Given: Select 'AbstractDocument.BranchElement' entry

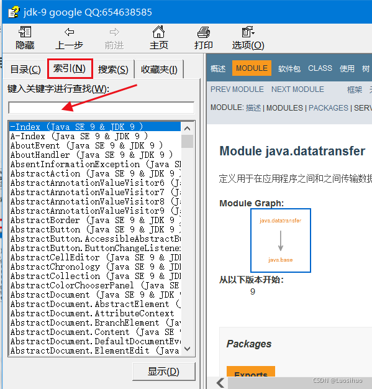Looking at the screenshot, I should (95, 323).
